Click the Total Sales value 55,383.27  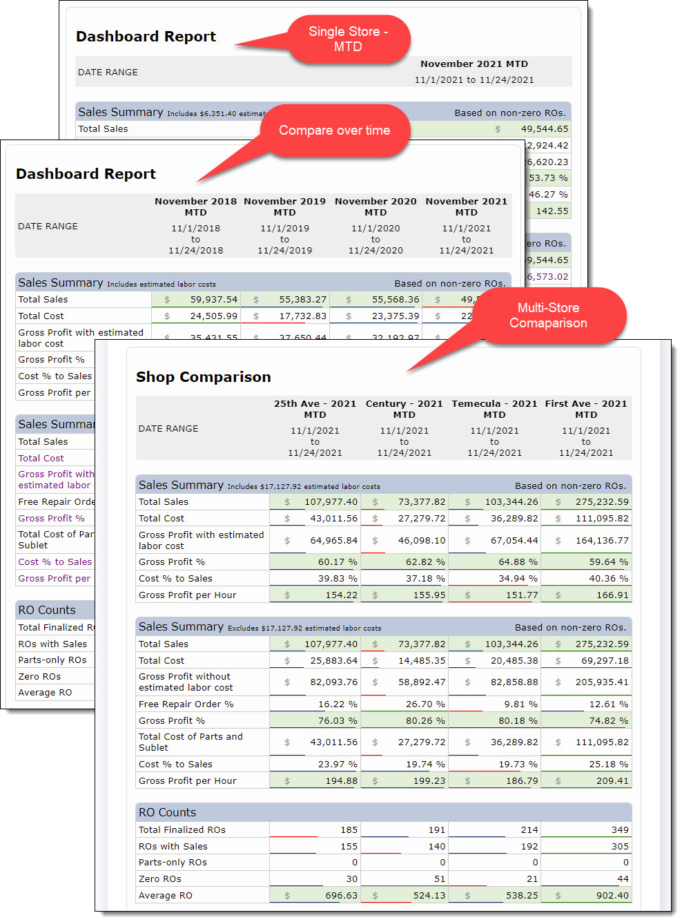(303, 300)
